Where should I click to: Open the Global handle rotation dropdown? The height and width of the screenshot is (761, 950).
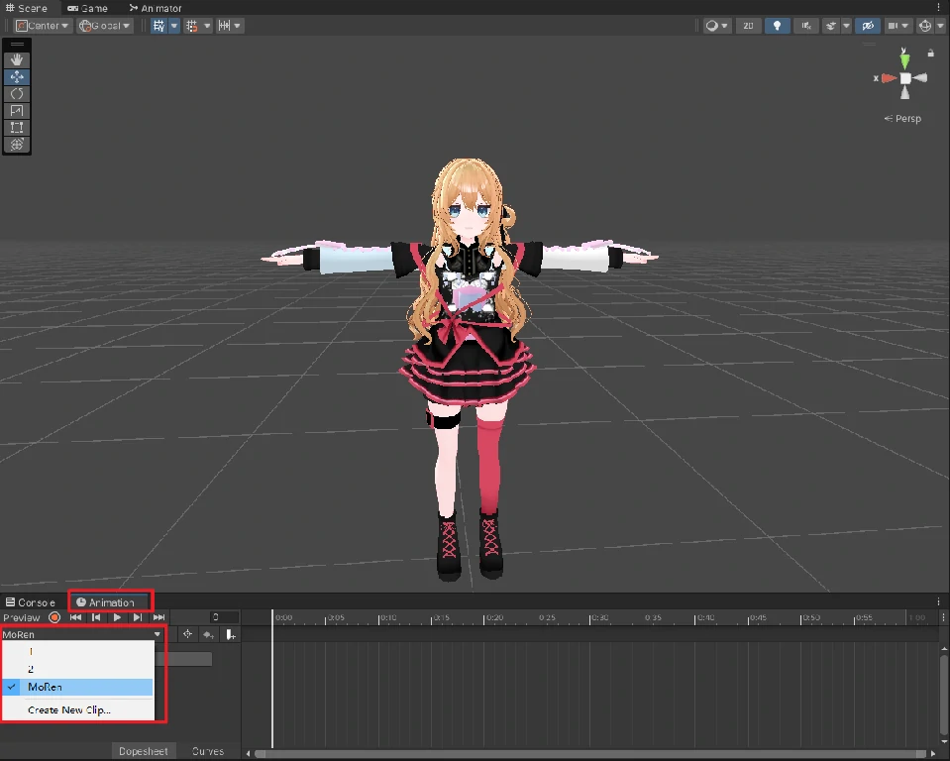coord(105,26)
